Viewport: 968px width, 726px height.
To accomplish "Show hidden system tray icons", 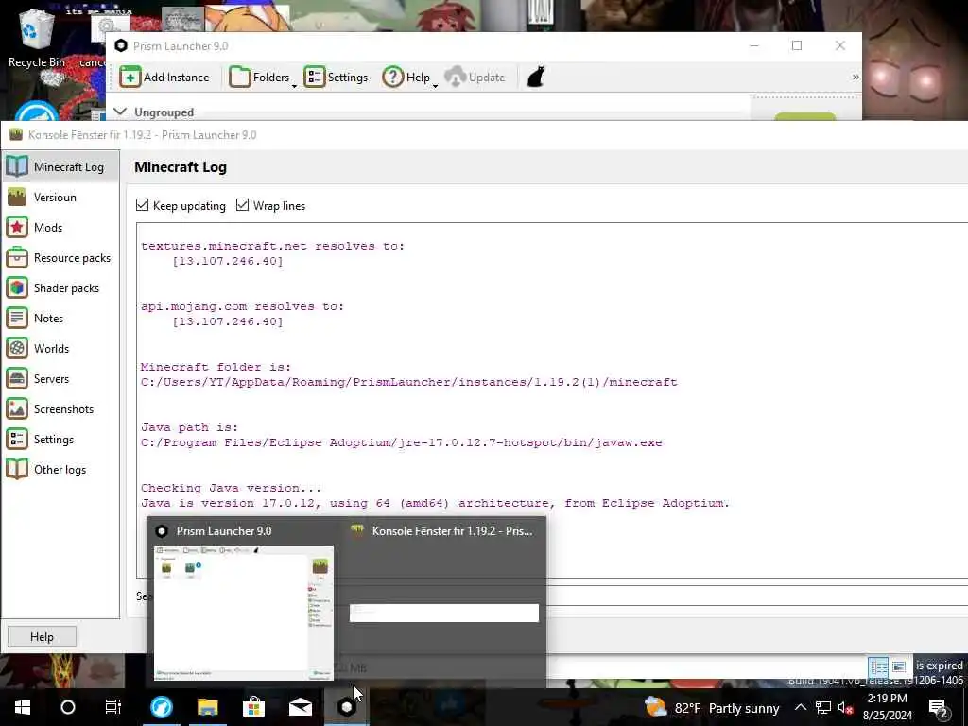I will [800, 707].
